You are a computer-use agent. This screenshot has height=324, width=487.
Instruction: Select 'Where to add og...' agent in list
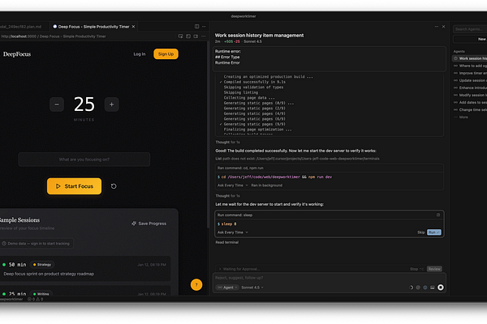click(470, 66)
